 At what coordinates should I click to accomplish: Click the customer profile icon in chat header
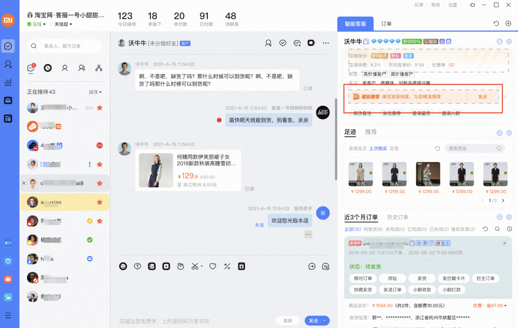coord(268,43)
